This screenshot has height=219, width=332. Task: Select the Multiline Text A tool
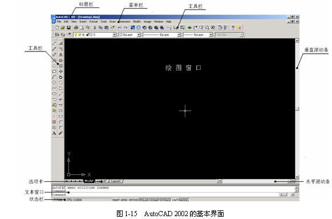tap(54, 133)
